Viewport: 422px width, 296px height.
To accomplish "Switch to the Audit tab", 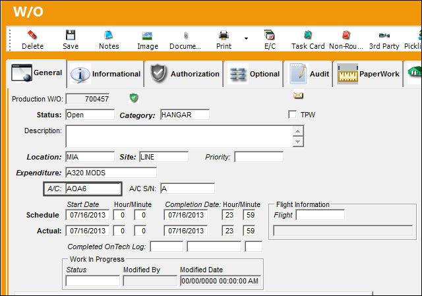I will pos(309,74).
